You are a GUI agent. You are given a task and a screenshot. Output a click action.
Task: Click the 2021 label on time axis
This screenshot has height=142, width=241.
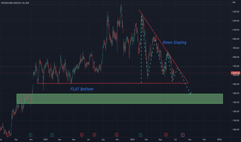46,139
